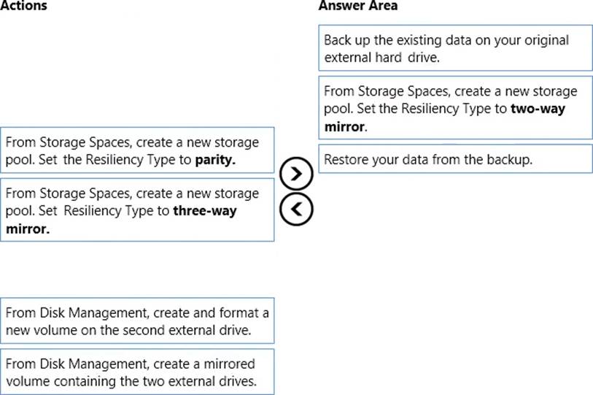Choose the Disk Management mirrored volume action
Image resolution: width=593 pixels, height=395 pixels.
137,371
